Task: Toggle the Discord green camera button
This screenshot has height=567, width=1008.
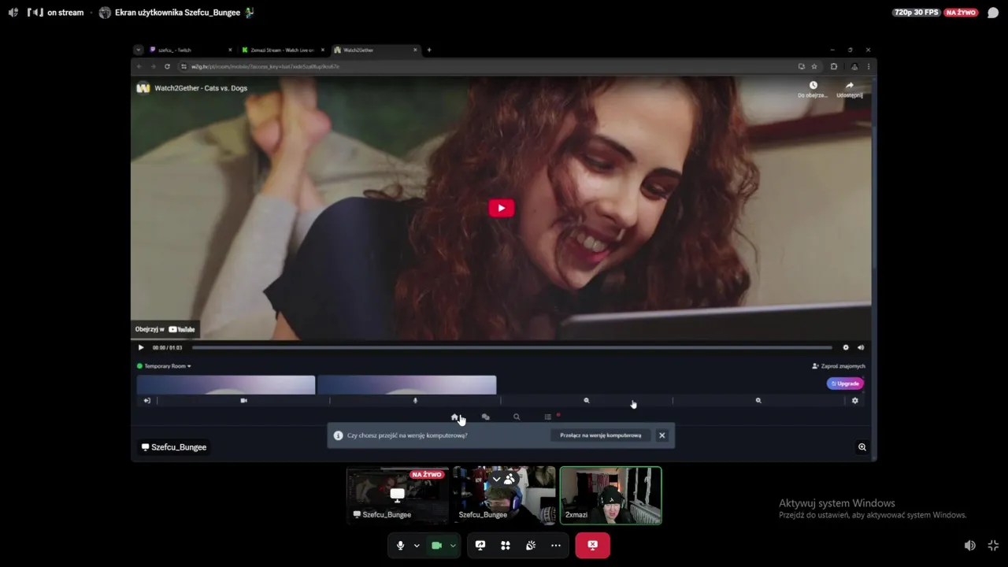Action: pos(436,545)
